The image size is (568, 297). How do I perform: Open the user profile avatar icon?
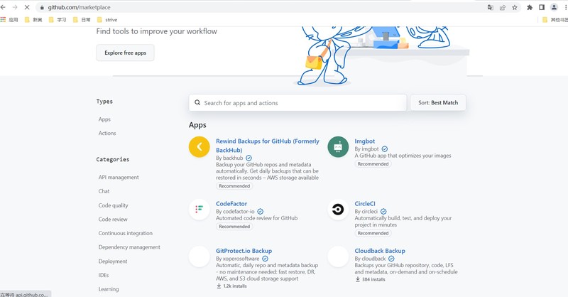pyautogui.click(x=554, y=7)
